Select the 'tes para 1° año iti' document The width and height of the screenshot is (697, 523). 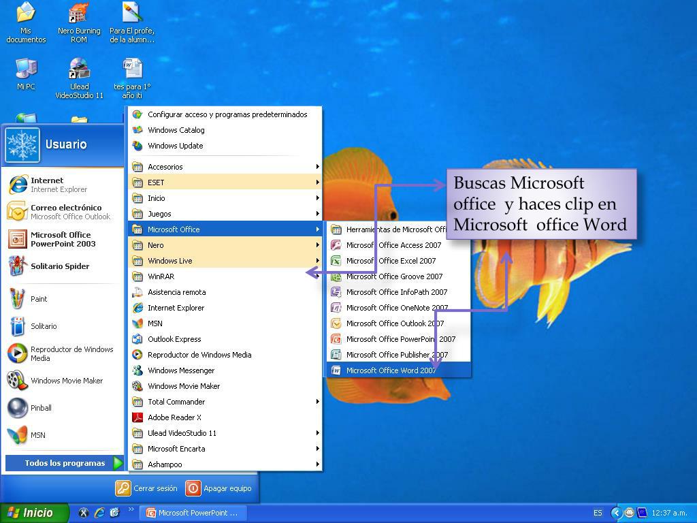pos(132,78)
